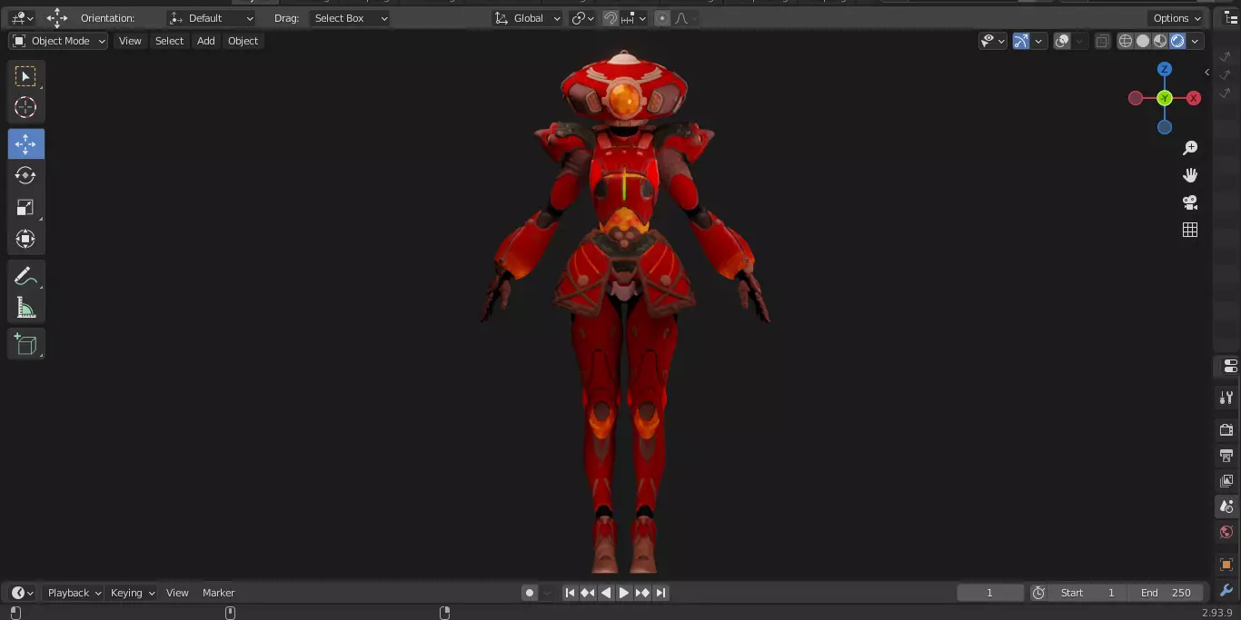Image resolution: width=1241 pixels, height=620 pixels.
Task: Open the gizmo options dropdown arrow
Action: (x=1038, y=41)
